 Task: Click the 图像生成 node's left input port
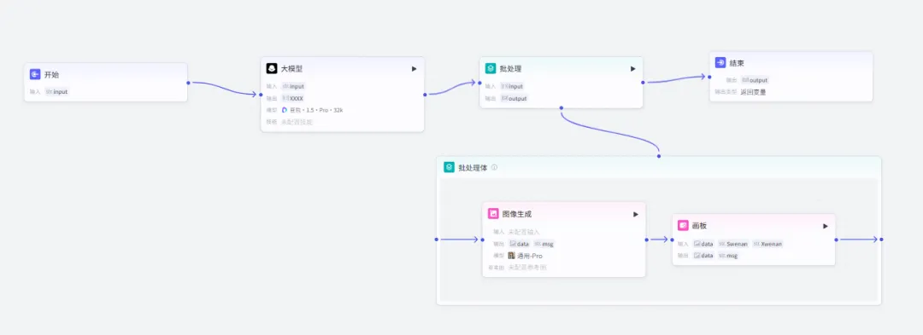point(483,240)
